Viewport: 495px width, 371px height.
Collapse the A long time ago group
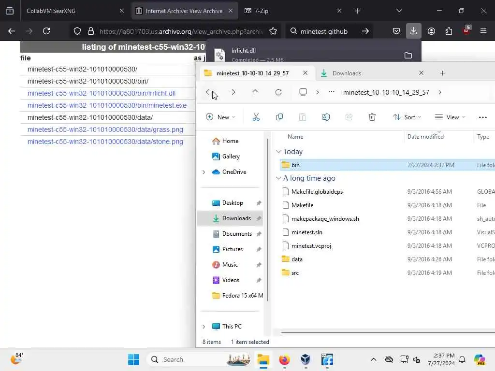278,178
